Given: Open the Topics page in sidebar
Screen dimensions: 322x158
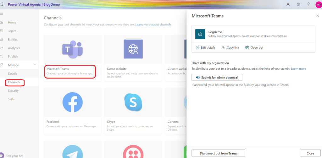Looking at the screenshot, I should pyautogui.click(x=12, y=31).
